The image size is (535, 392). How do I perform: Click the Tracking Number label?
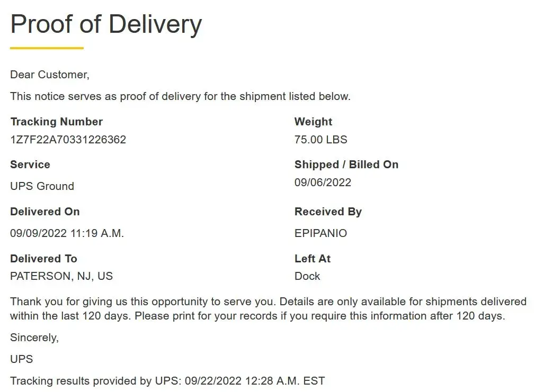(x=56, y=122)
